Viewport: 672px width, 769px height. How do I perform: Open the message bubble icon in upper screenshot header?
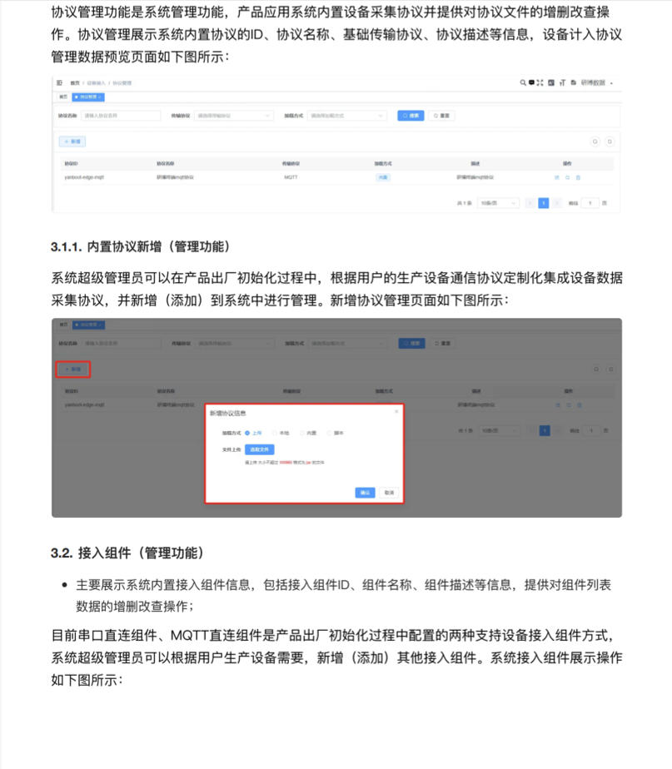coord(531,83)
